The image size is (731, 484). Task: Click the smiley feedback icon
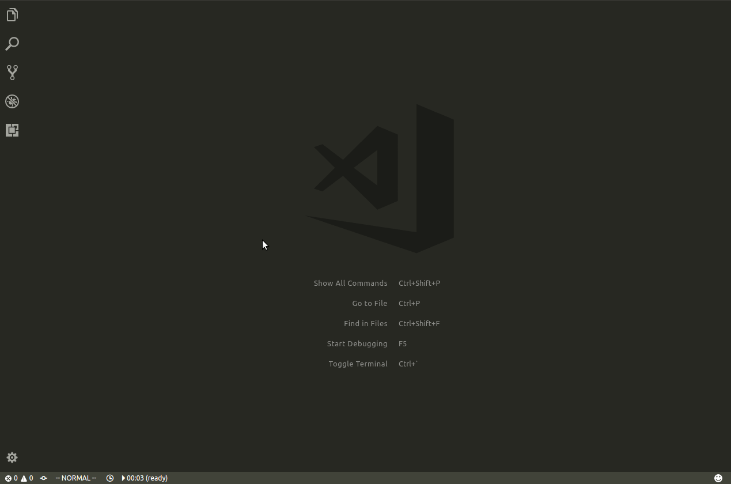click(718, 478)
